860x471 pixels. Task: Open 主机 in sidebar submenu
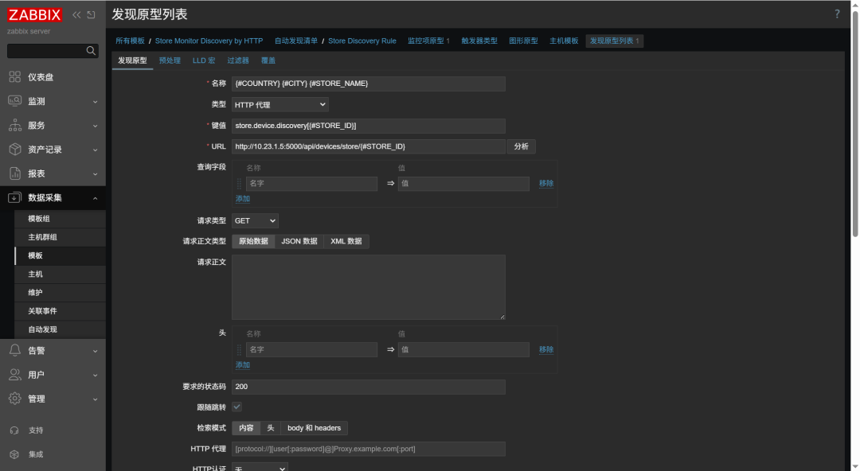click(x=61, y=274)
